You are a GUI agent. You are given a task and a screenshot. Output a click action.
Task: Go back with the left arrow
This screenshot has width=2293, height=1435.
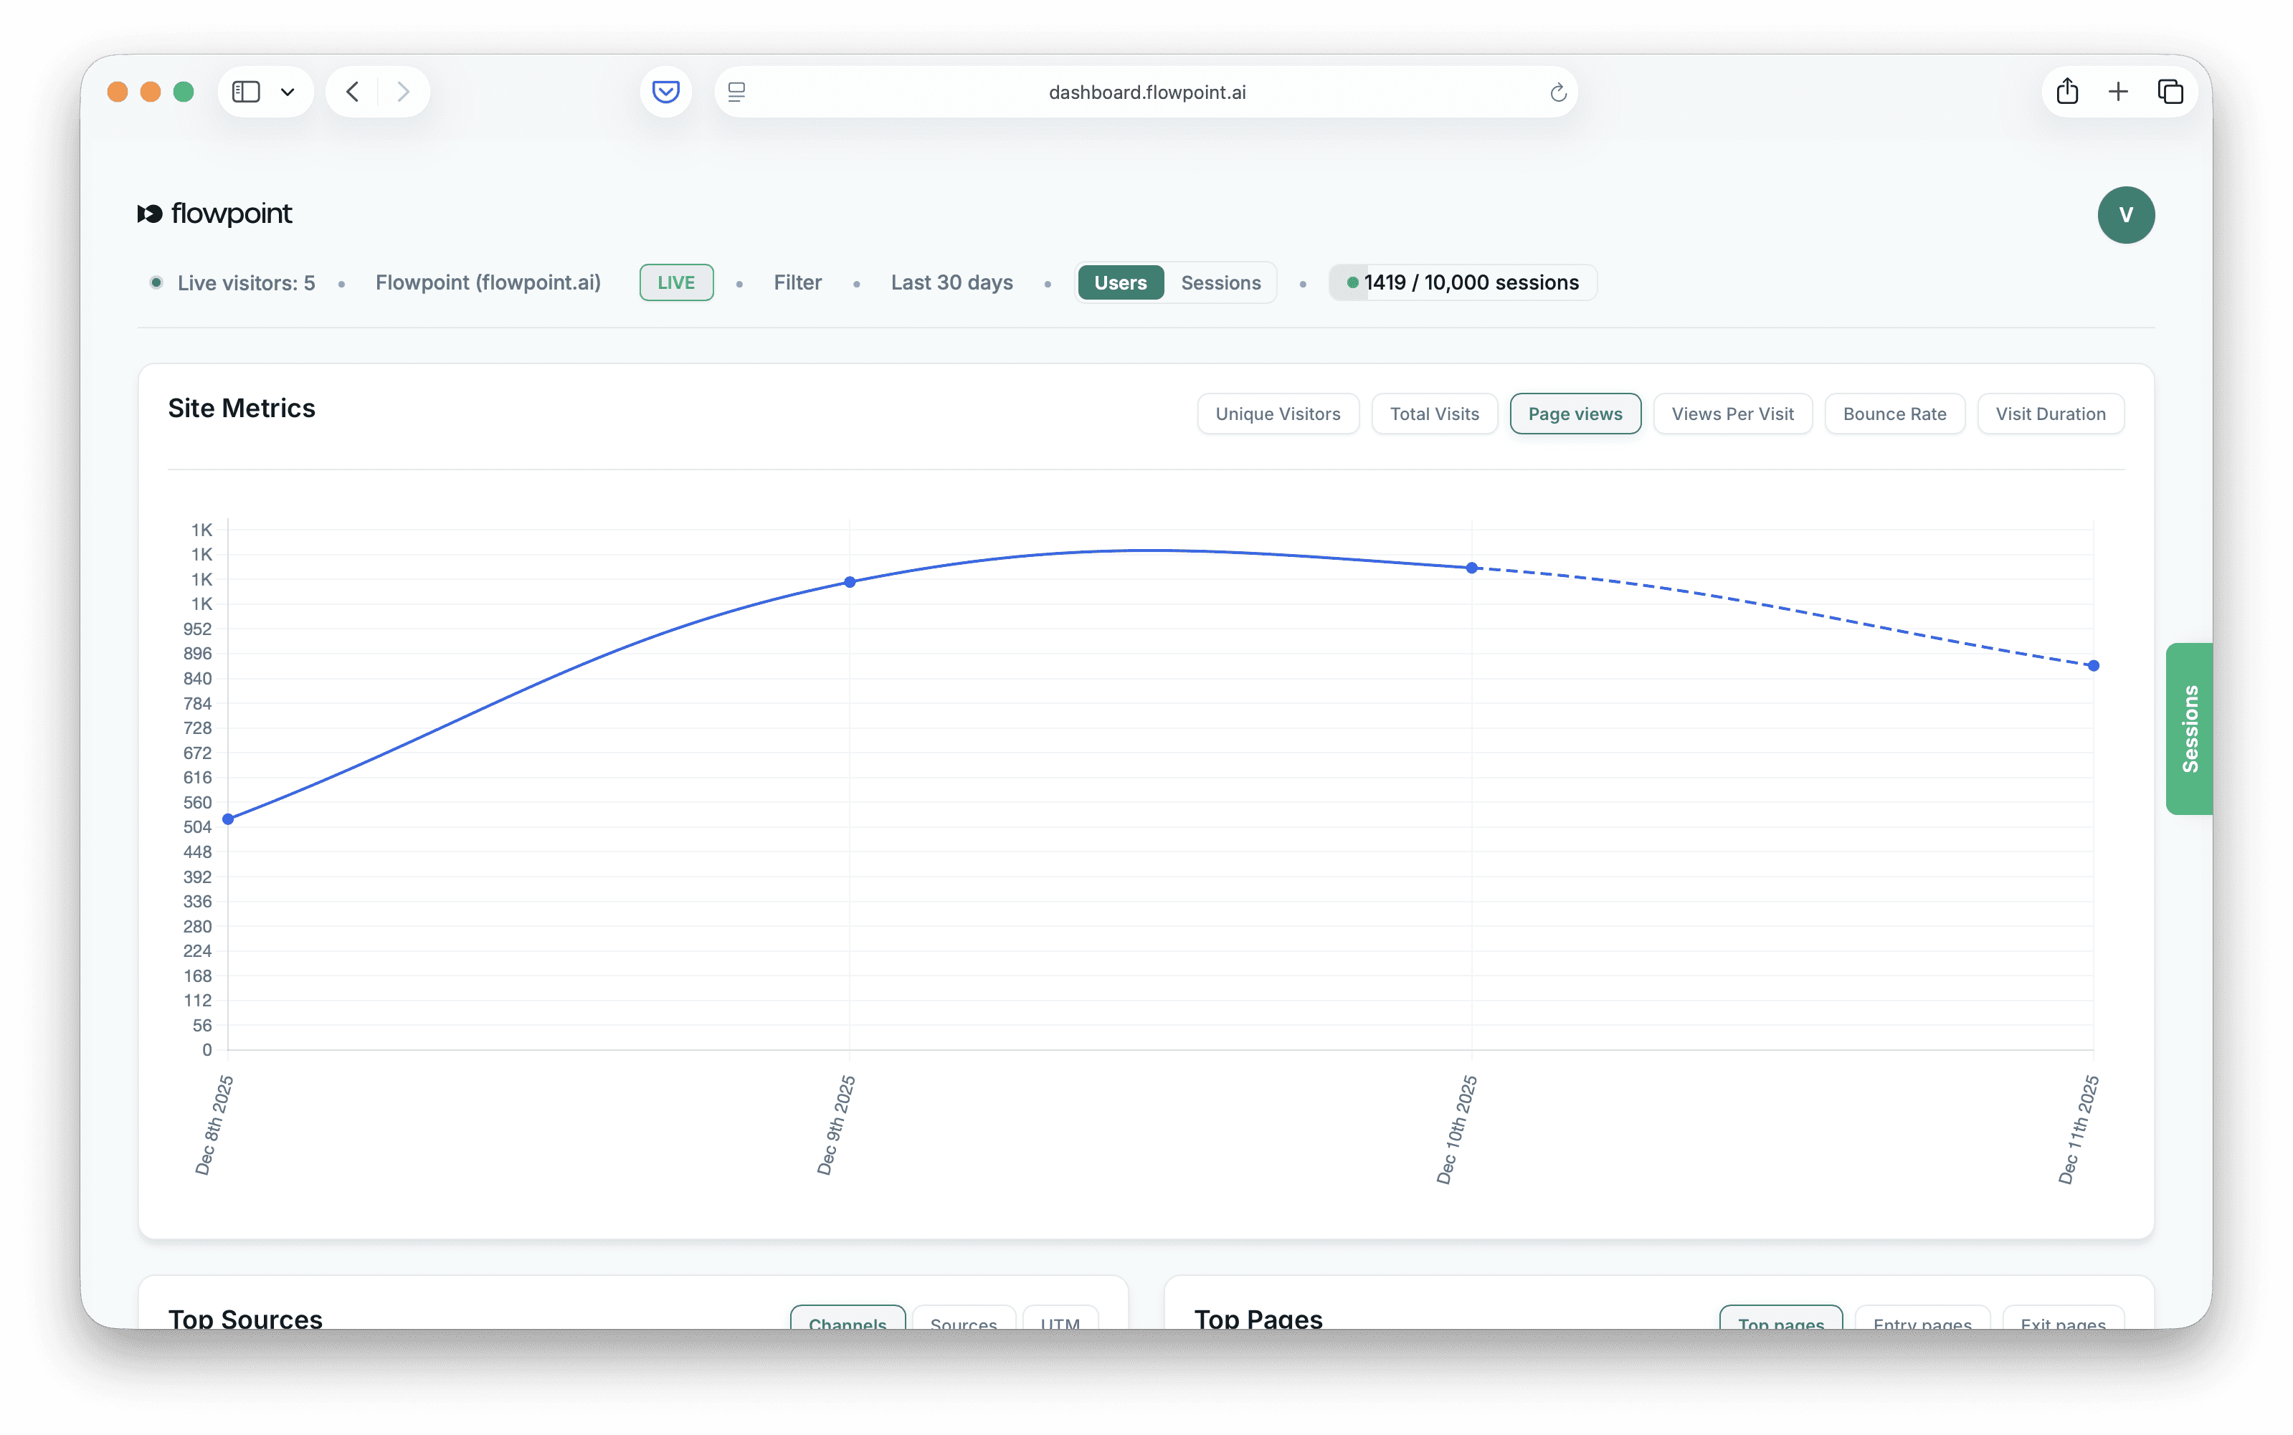tap(353, 92)
